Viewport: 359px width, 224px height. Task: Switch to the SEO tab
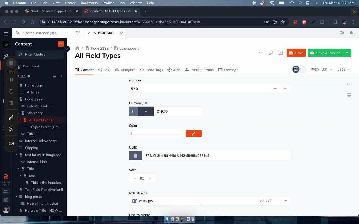point(104,70)
